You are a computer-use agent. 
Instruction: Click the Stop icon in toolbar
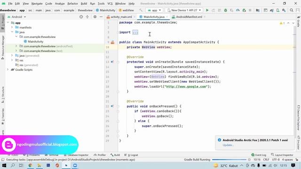click(x=250, y=10)
